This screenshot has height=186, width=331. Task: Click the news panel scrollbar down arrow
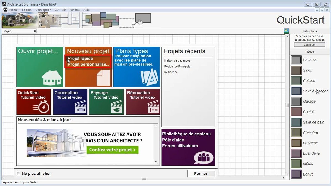(x=156, y=162)
